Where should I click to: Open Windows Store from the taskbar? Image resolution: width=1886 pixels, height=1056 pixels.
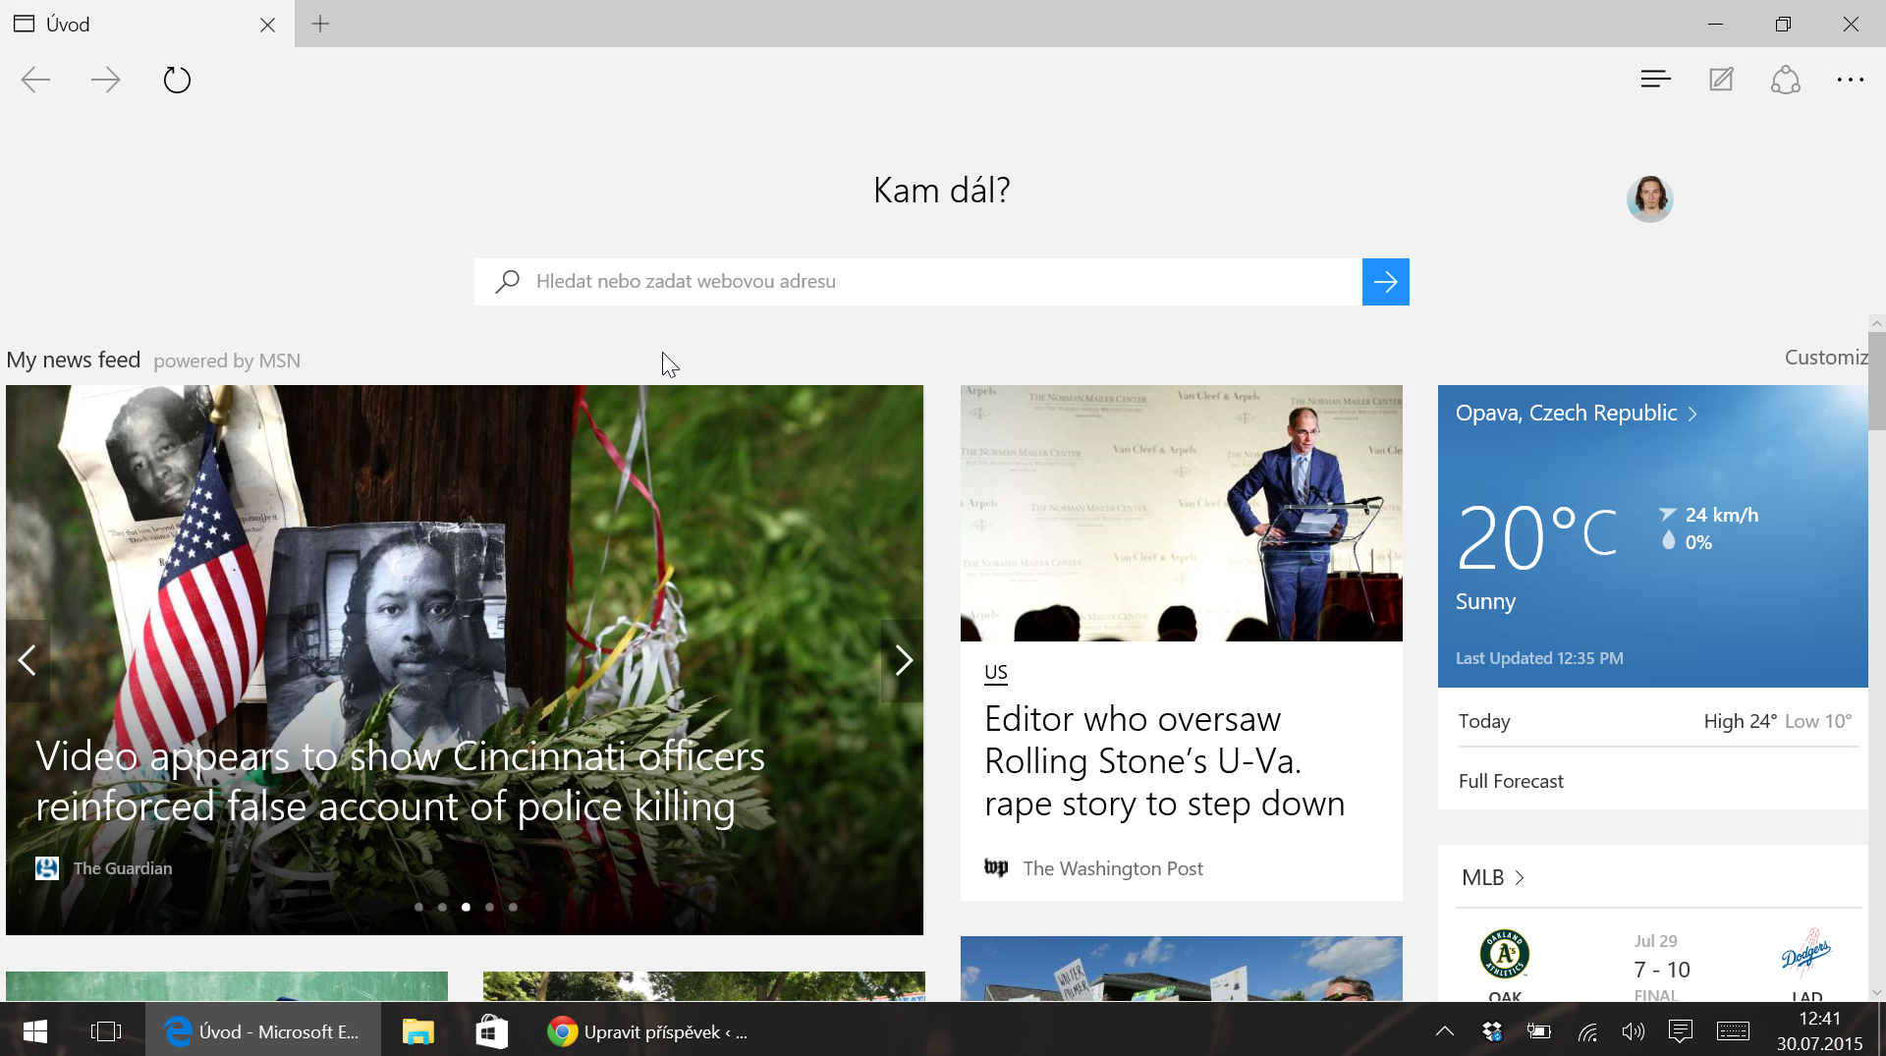pos(491,1031)
